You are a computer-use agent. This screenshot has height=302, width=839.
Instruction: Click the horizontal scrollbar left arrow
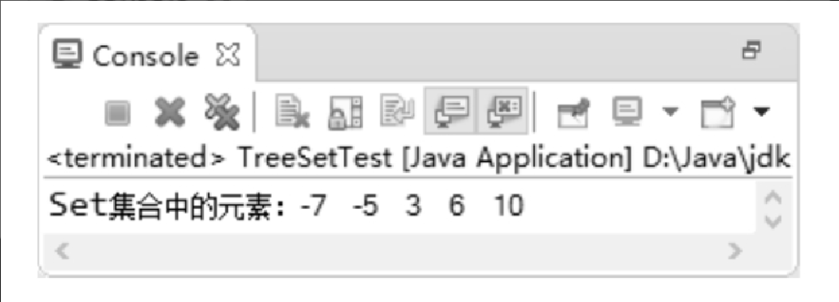tap(64, 250)
